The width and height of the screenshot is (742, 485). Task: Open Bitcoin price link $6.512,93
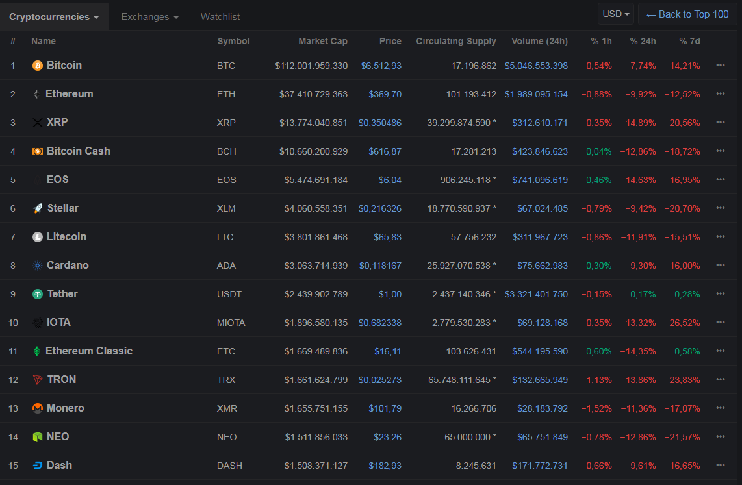[381, 66]
